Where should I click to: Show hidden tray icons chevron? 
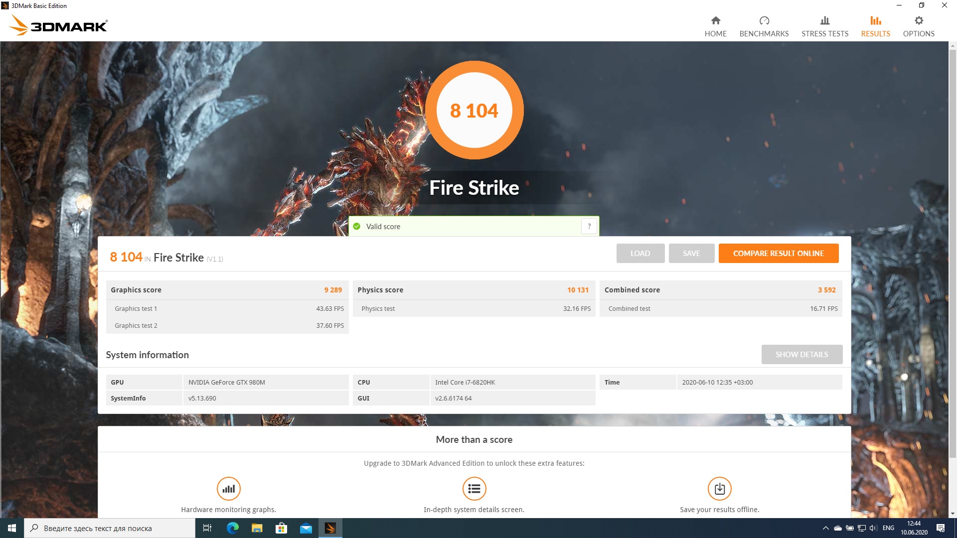[x=825, y=528]
